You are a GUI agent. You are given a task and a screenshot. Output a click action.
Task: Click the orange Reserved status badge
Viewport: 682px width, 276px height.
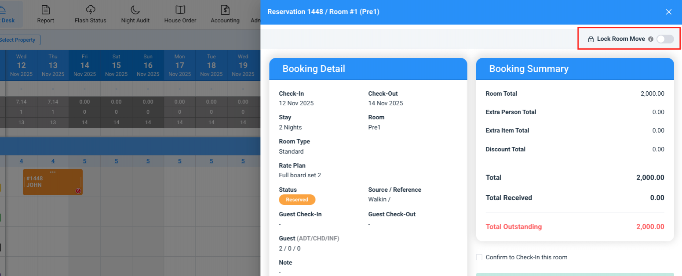point(297,200)
